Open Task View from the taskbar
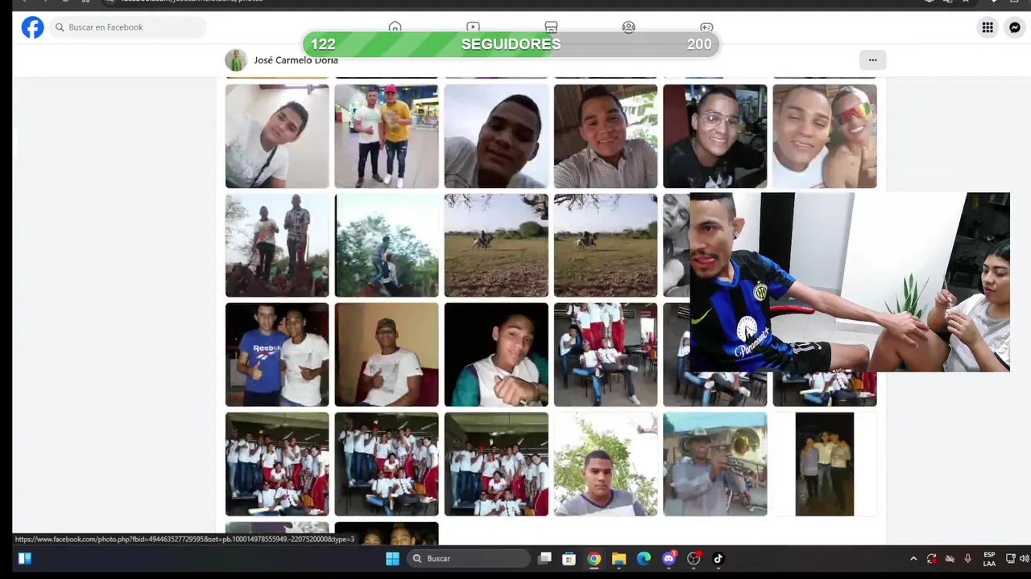This screenshot has height=579, width=1031. (x=544, y=558)
